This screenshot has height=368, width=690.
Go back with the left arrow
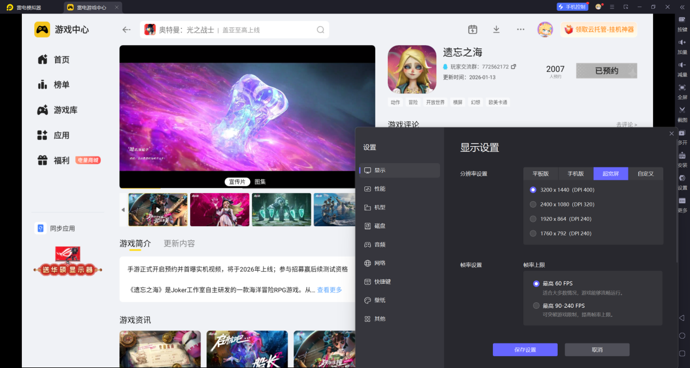(x=126, y=30)
